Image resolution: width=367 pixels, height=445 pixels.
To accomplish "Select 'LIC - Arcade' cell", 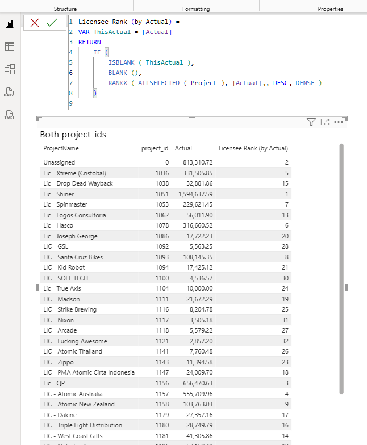I will [60, 330].
